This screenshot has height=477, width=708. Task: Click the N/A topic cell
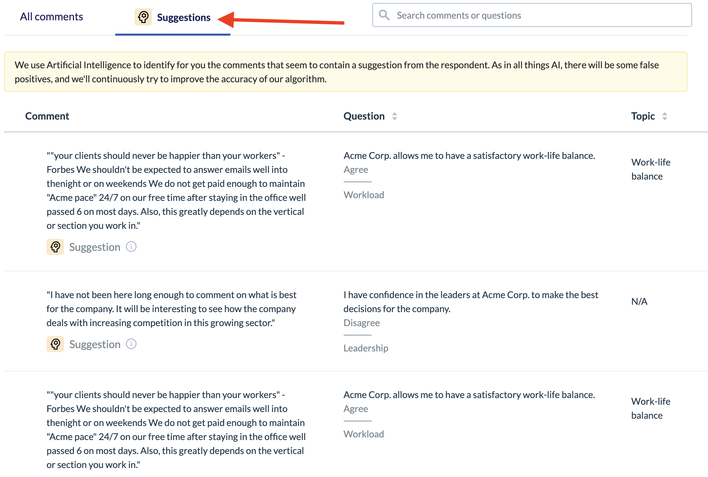click(639, 301)
